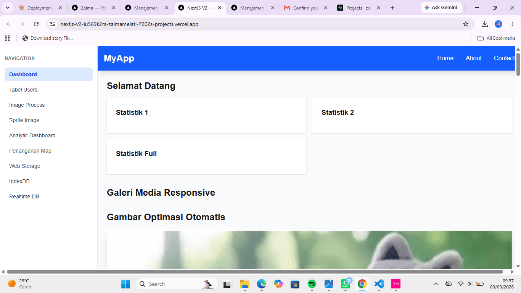Open Web Storage from the sidebar
The height and width of the screenshot is (293, 521).
[48, 166]
